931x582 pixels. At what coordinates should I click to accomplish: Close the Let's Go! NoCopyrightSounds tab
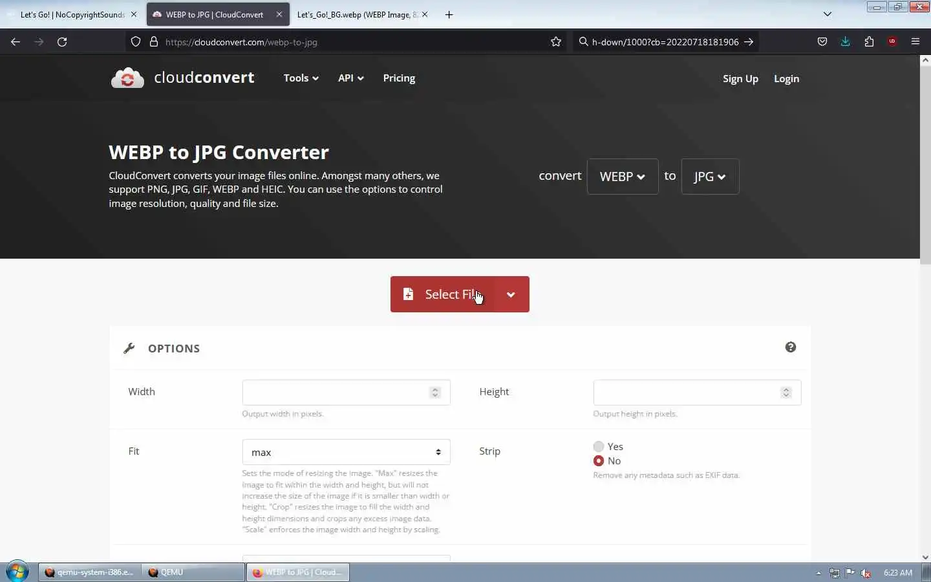tap(134, 14)
